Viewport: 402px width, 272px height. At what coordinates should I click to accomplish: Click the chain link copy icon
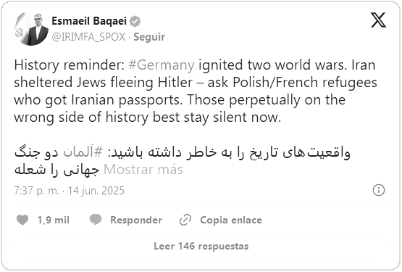pos(185,220)
